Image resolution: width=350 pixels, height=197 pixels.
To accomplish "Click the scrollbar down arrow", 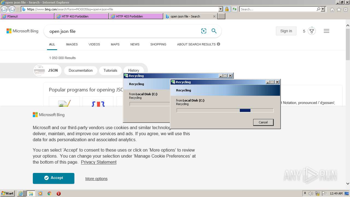I will (x=348, y=184).
